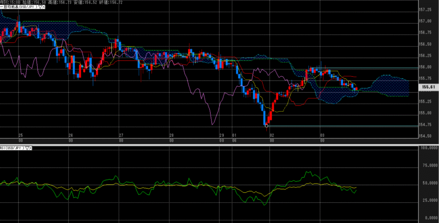Select the 02 date marker on time axis
This screenshot has width=439, height=223.
272,135
